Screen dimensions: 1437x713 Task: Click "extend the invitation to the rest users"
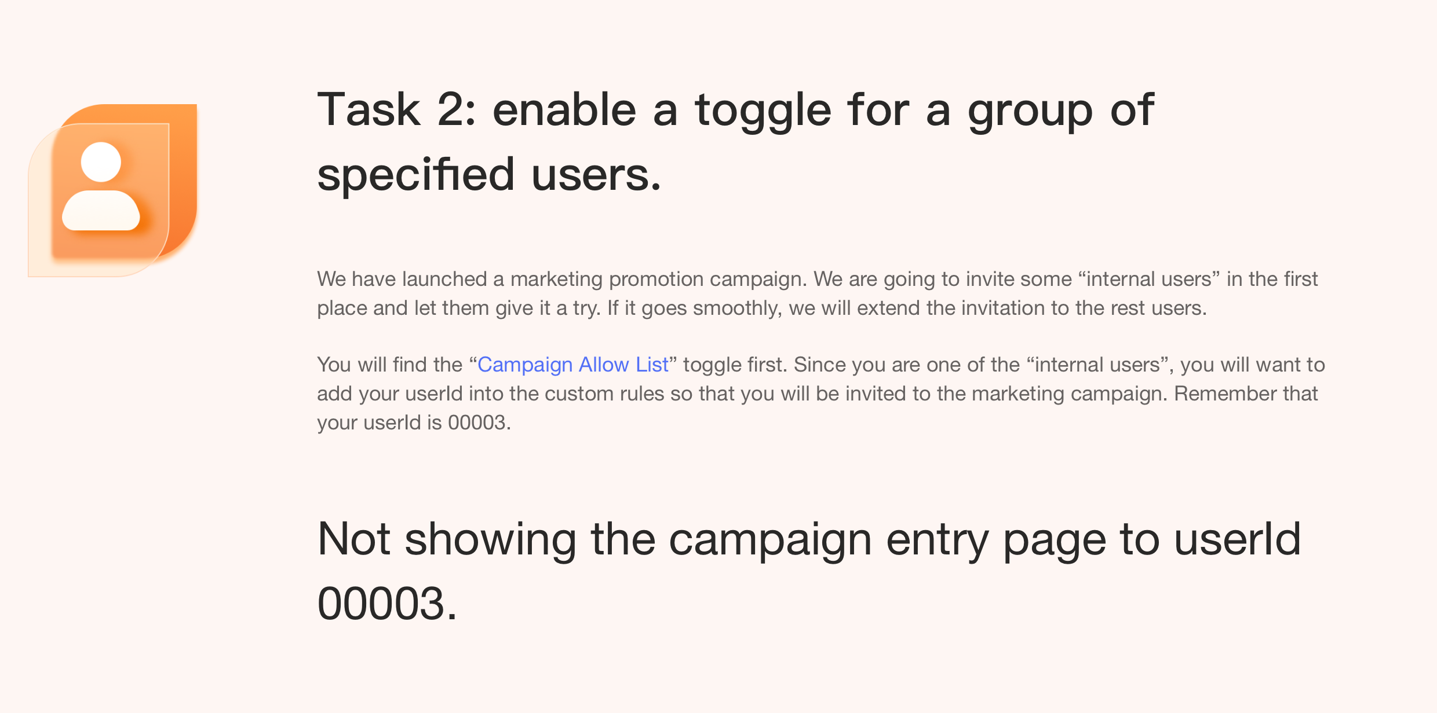pos(1031,308)
